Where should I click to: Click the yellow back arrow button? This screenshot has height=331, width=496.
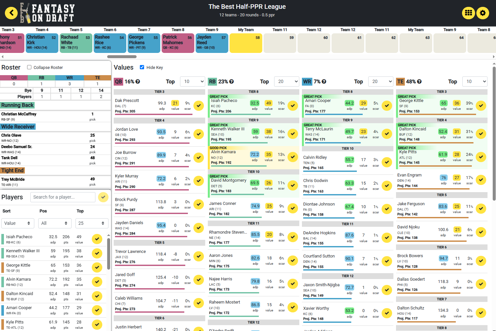(x=11, y=13)
